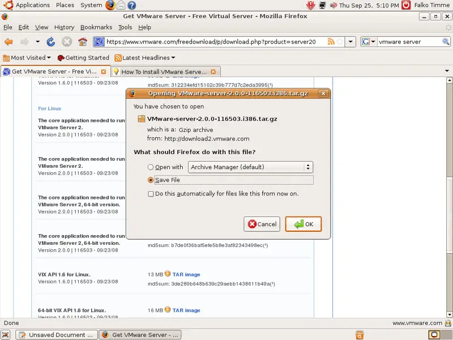Viewport: 453px width, 340px height.
Task: Switch to "Unsaved Document" taskbar window
Action: click(x=57, y=335)
